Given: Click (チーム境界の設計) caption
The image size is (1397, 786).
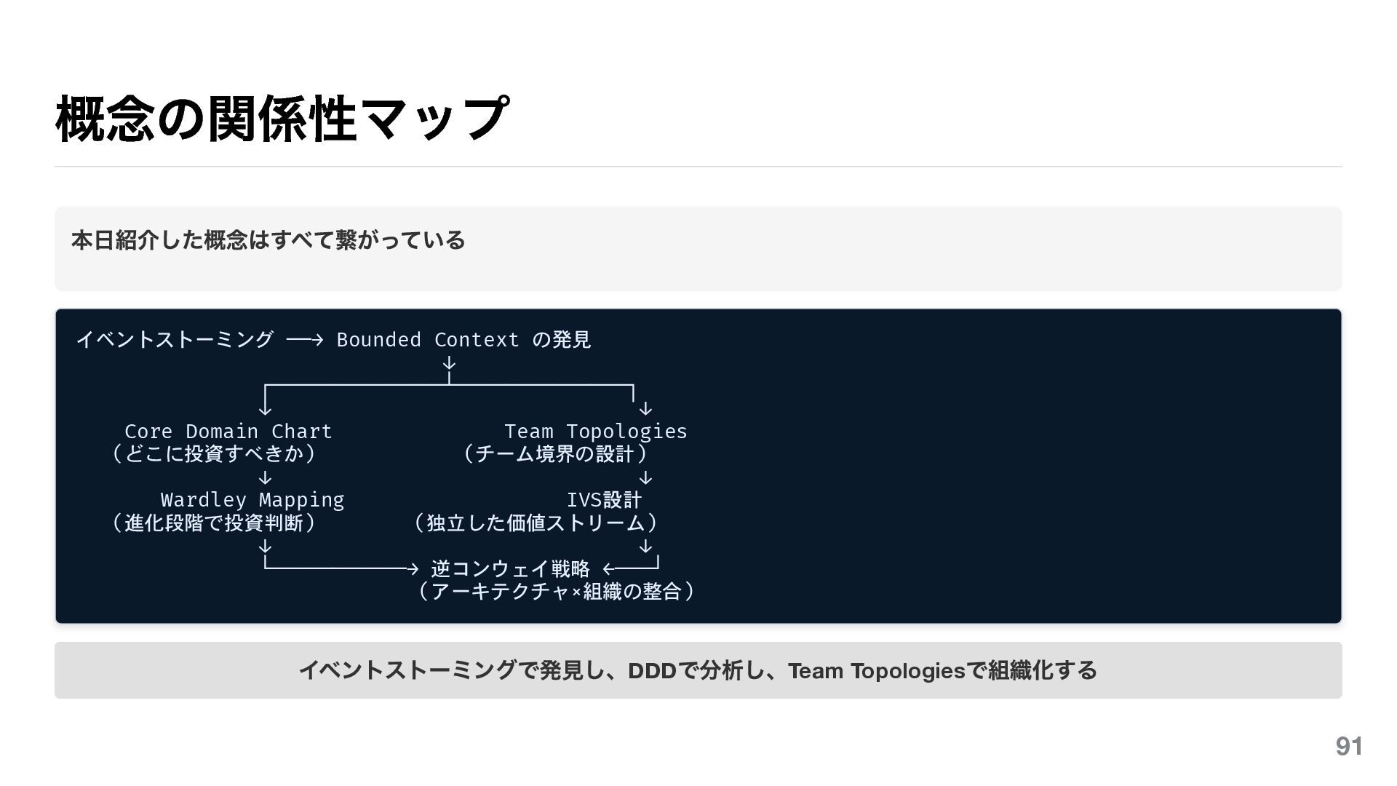Looking at the screenshot, I should [555, 454].
